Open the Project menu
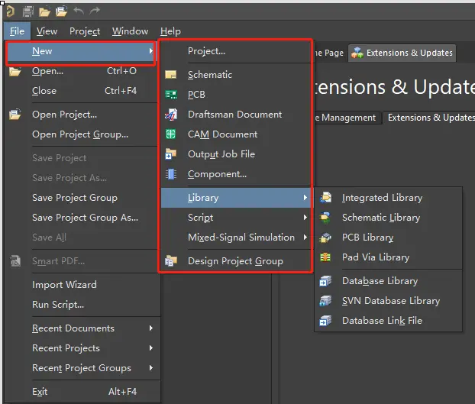Viewport: 475px width, 404px height. (x=85, y=31)
